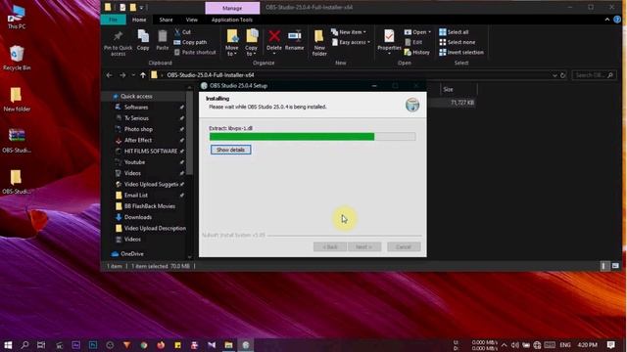
Task: Switch to the View tab
Action: 192,20
